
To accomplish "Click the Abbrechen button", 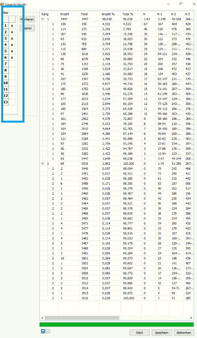I will 184,332.
